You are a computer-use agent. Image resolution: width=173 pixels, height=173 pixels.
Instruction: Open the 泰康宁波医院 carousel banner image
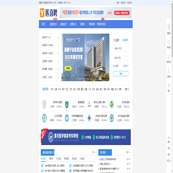point(86,57)
